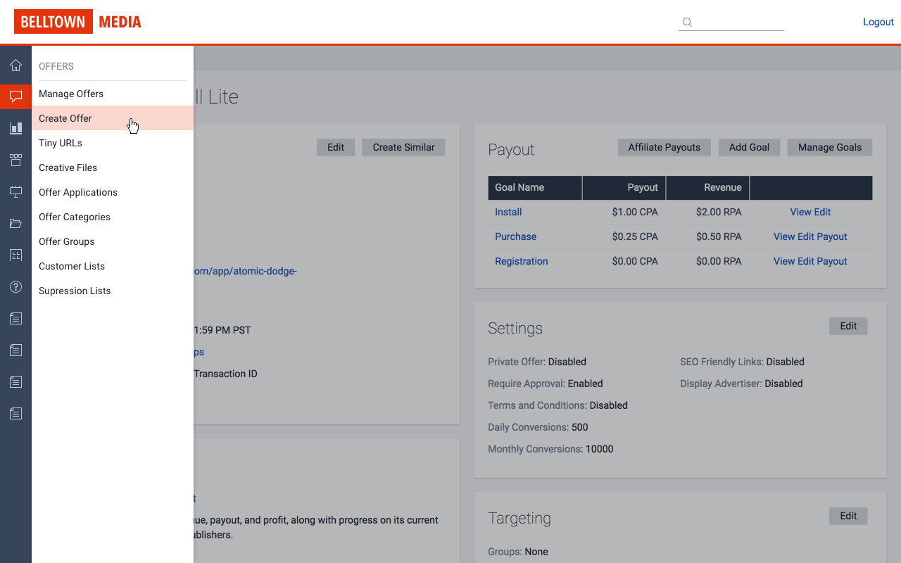Click Edit link in the Purchase row

(x=806, y=236)
